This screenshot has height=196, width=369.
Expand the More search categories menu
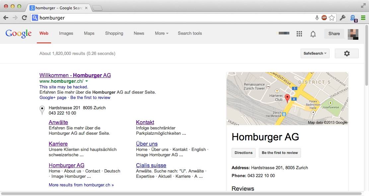click(x=162, y=33)
